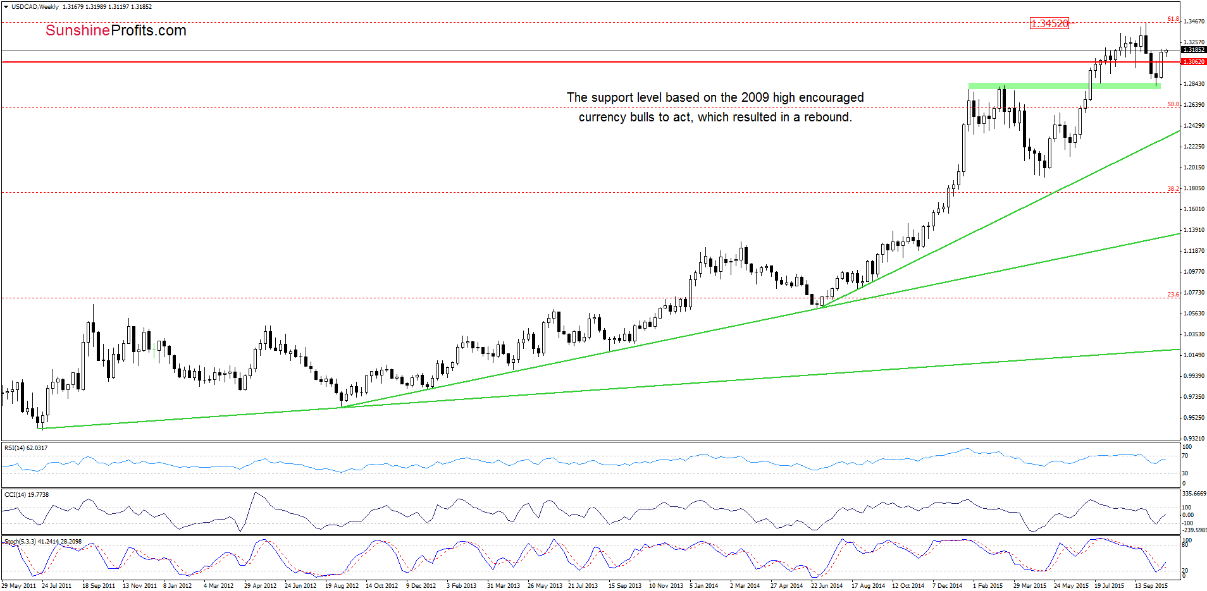Viewport: 1207px width, 591px height.
Task: Click the 1.16010 value on price axis
Action: 1194,209
